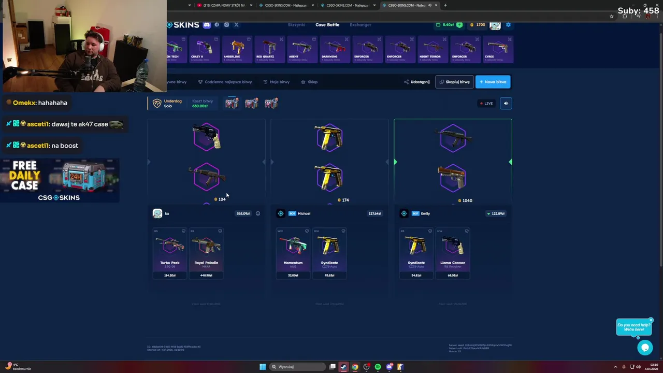The image size is (663, 373).
Task: Click the shield icon on Turbo Peek card
Action: pos(183,231)
